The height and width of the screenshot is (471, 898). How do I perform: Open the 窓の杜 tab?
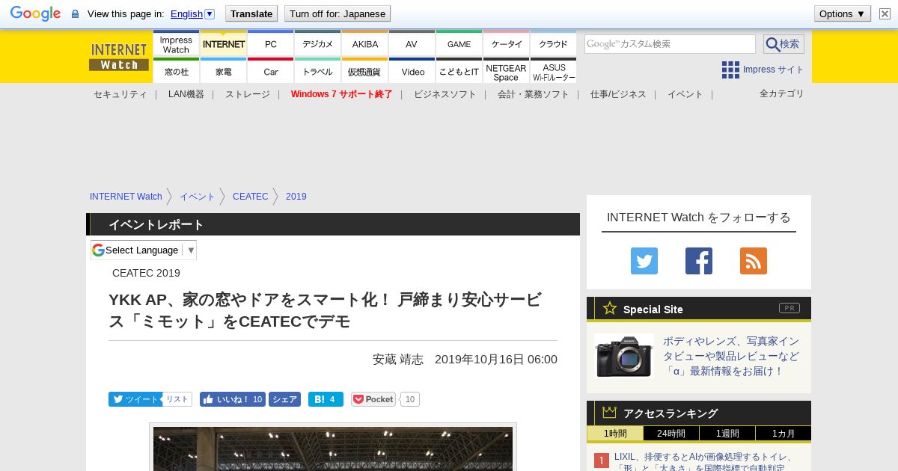(176, 71)
